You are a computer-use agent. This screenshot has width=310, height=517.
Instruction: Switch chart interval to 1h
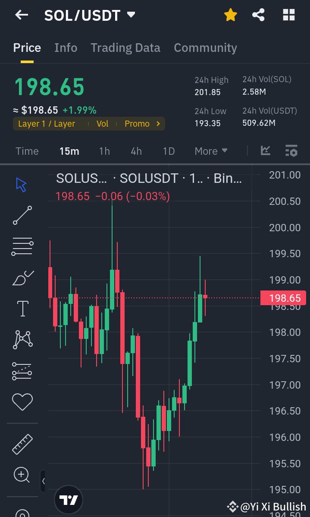pos(104,151)
